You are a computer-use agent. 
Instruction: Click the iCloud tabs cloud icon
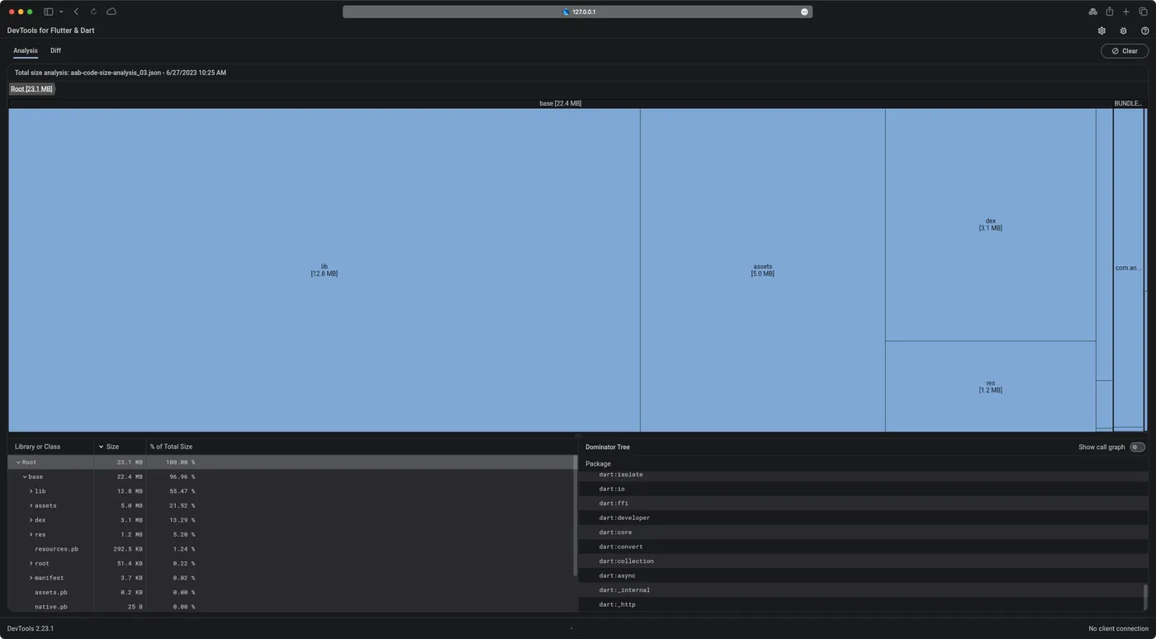click(x=111, y=12)
